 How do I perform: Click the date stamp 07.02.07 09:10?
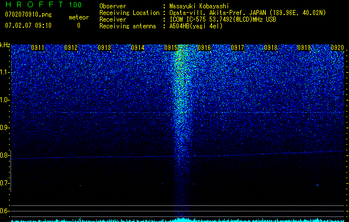point(28,26)
